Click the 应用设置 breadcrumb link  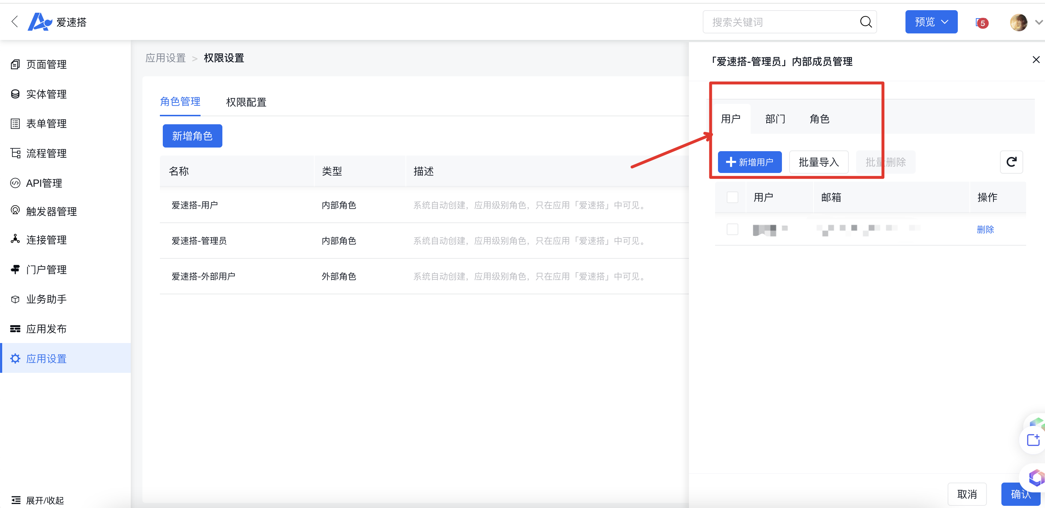pyautogui.click(x=166, y=58)
